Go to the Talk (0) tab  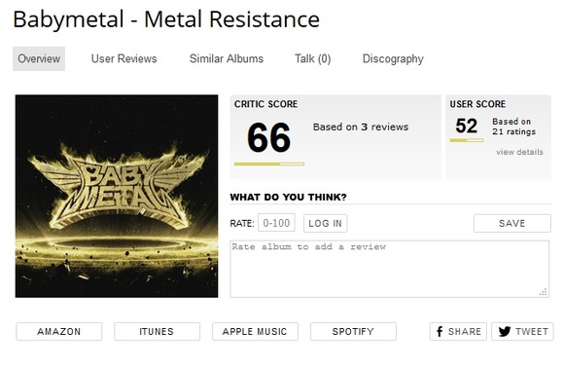point(313,58)
